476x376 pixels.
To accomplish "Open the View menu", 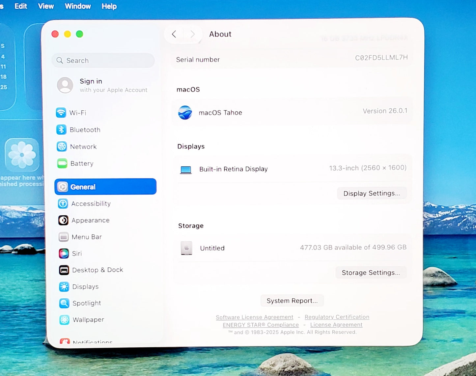I will point(46,6).
